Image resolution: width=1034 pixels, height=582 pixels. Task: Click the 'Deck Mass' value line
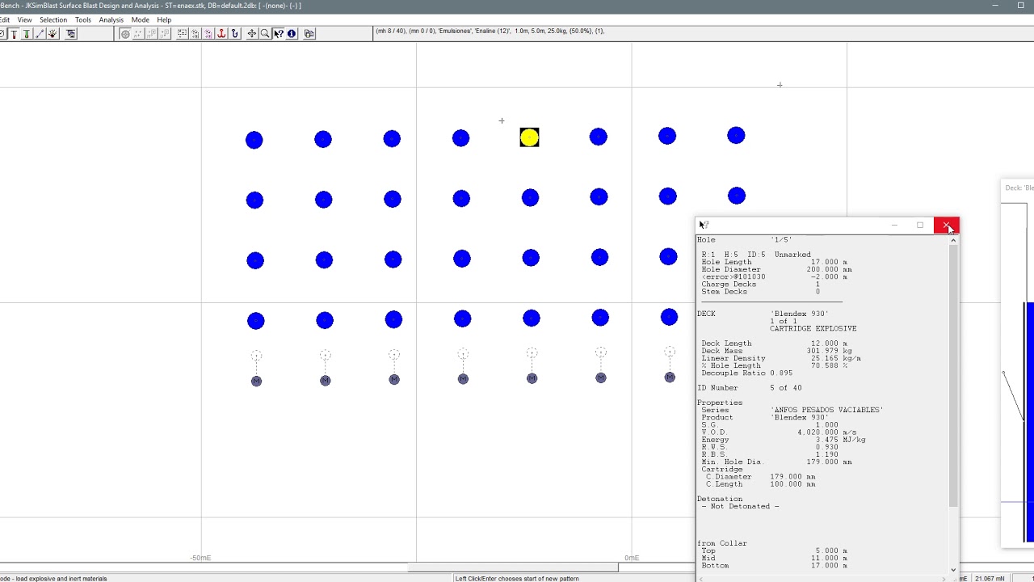coord(776,351)
